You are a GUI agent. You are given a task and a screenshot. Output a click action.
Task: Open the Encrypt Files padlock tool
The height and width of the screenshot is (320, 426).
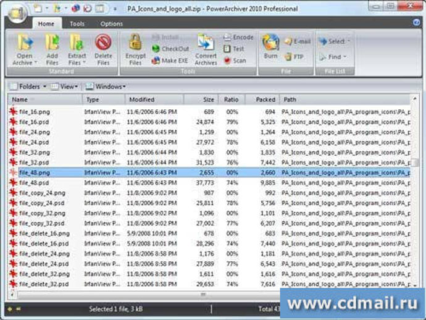point(135,49)
